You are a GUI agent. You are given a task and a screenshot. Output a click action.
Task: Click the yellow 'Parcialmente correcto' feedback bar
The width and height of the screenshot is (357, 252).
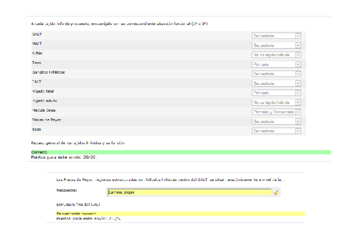pyautogui.click(x=181, y=214)
